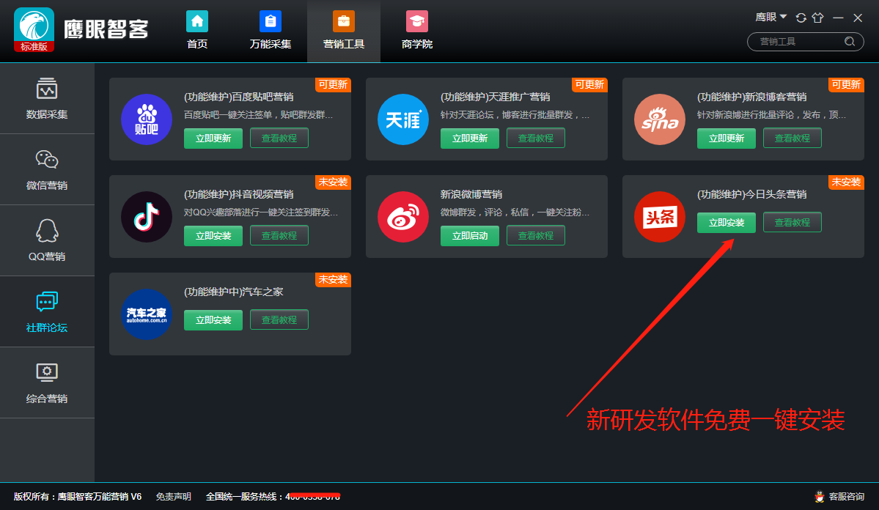Click 立即启动 for 新浪微博营销

[x=469, y=236]
